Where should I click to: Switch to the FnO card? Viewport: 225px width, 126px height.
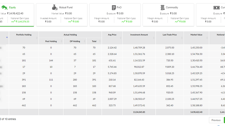115,15
